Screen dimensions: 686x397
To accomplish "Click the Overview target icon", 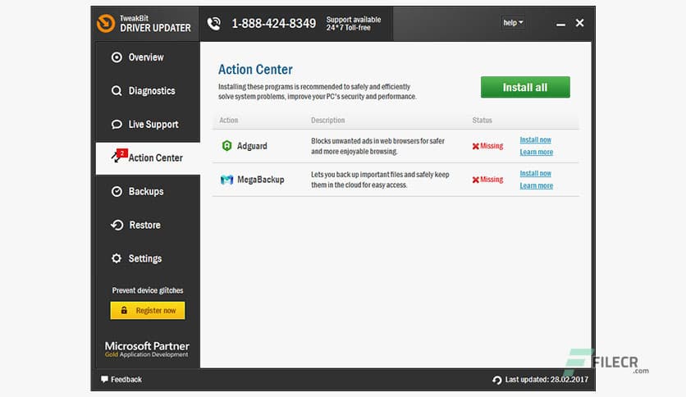I will [117, 57].
